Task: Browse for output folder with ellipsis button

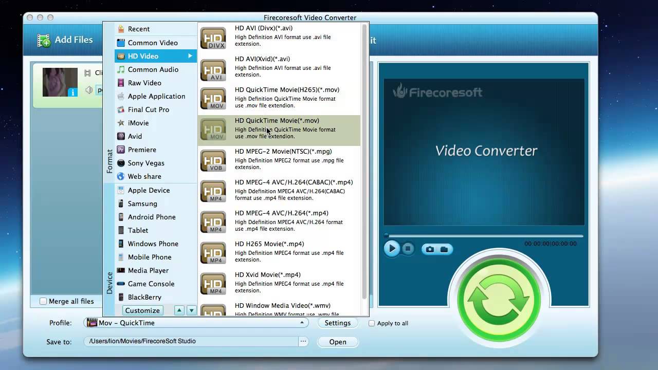Action: [x=303, y=341]
